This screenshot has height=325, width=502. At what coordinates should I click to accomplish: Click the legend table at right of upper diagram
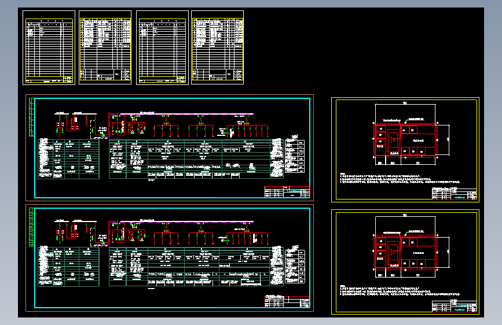coord(295,156)
